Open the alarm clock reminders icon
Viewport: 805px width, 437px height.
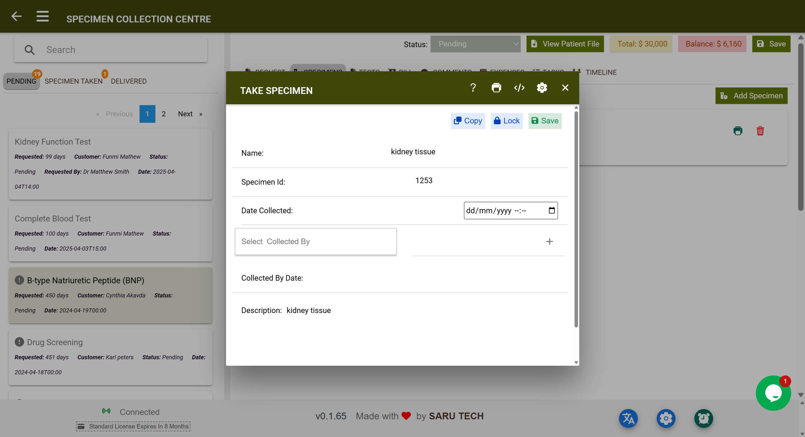point(703,418)
